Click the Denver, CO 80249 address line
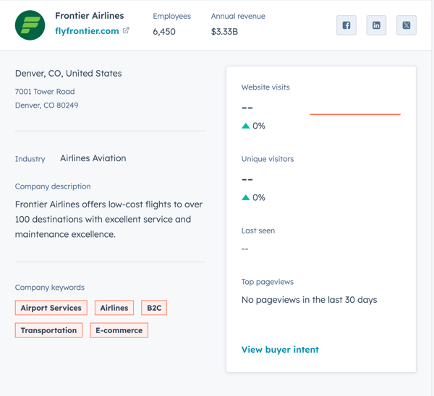Screen dimensions: 434x396 coord(46,106)
